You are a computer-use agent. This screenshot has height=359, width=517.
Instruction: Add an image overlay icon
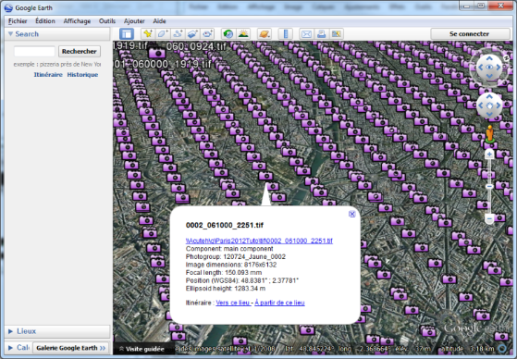point(192,34)
